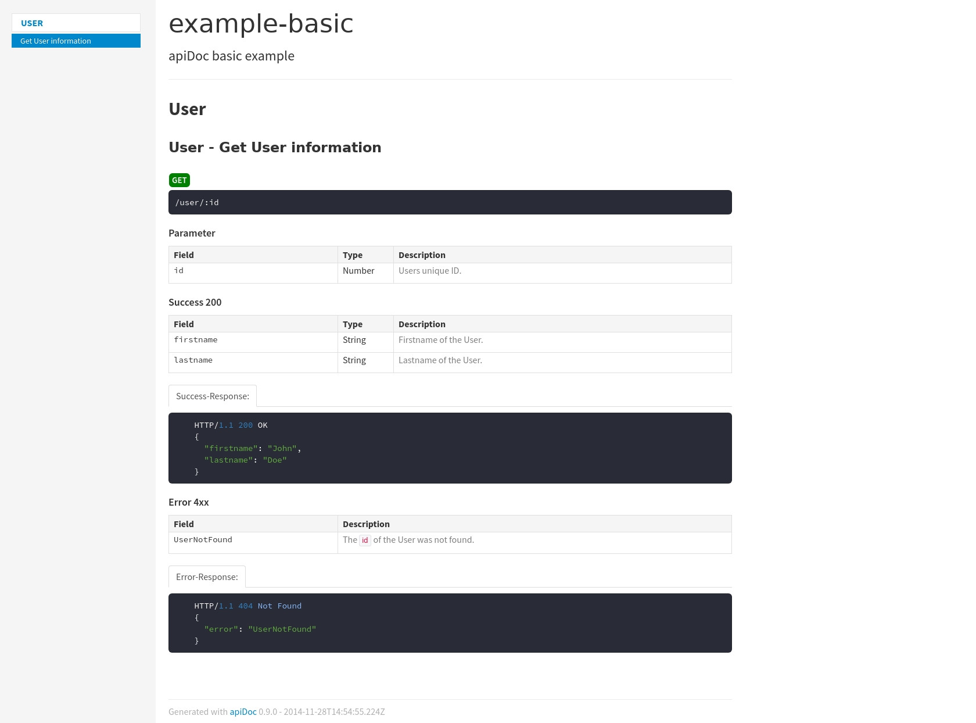Follow the apiDoc link in footer
This screenshot has width=976, height=723.
coord(243,712)
